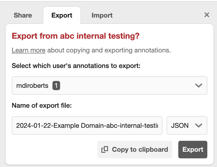Select the mdiroberts username text
The image size is (217, 167).
32,86
